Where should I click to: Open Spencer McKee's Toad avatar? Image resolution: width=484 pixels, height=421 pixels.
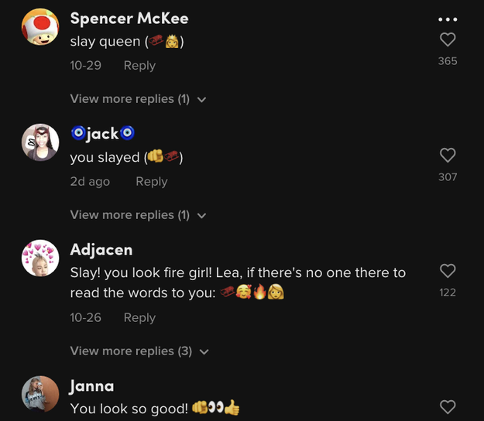[40, 27]
